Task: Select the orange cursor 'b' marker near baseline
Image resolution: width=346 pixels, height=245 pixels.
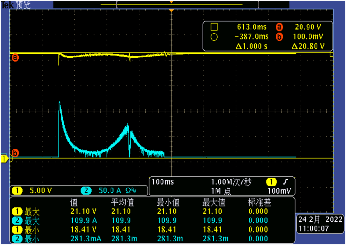Action: coord(14,152)
